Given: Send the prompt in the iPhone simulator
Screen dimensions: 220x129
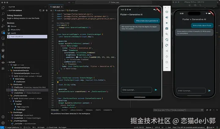Looking at the screenshot, I should point(209,91).
